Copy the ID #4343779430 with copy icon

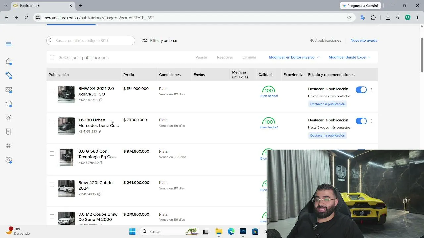tap(101, 163)
